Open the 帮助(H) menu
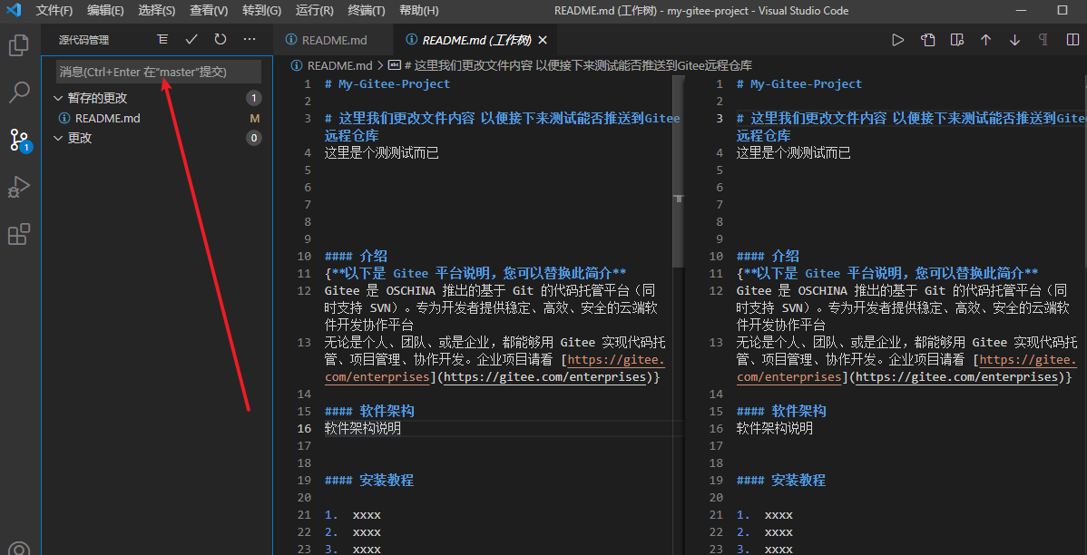 tap(419, 10)
